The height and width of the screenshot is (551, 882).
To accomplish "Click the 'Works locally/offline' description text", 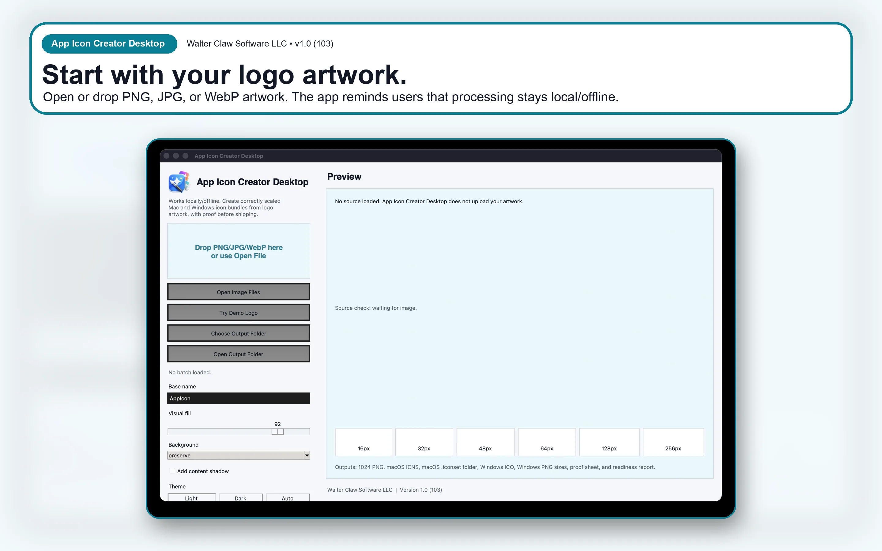I will (x=224, y=207).
